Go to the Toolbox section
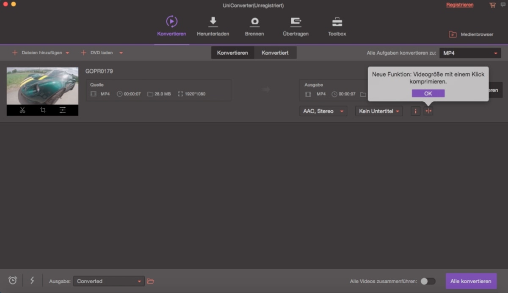The image size is (508, 293). (337, 26)
